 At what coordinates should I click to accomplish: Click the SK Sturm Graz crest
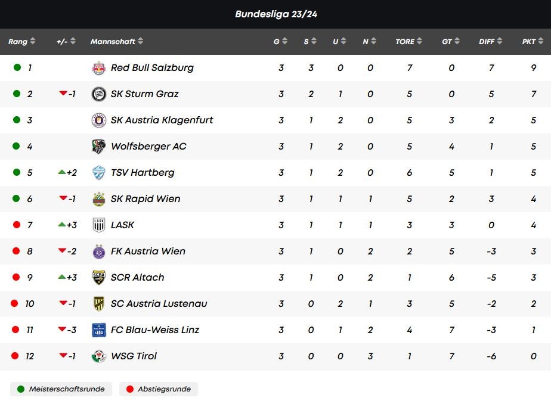(99, 94)
